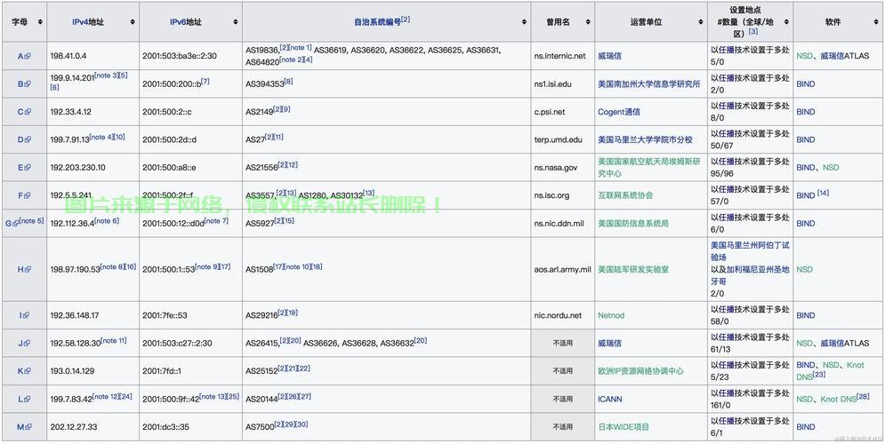Image resolution: width=885 pixels, height=444 pixels.
Task: Open footnote [23] after Knot DNS in row K
Action: (819, 374)
